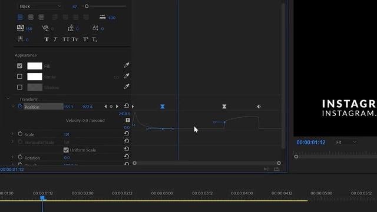Click the leading icon
377x212 pixels.
(x=71, y=28)
